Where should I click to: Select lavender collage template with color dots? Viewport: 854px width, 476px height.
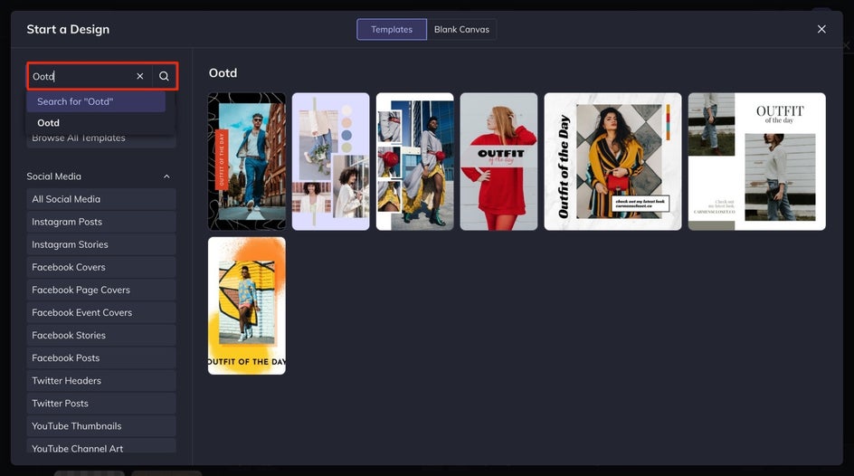tap(330, 161)
